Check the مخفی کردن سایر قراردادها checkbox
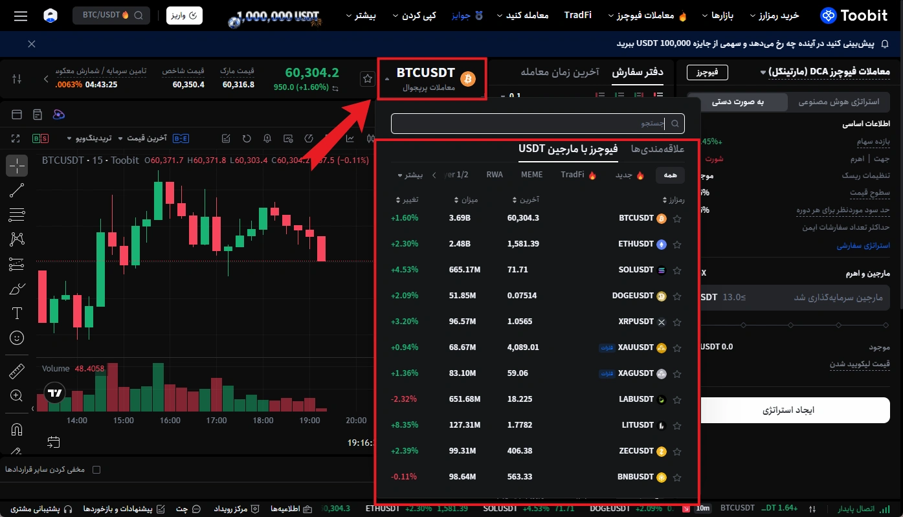Screen dimensions: 903x517 coord(97,470)
